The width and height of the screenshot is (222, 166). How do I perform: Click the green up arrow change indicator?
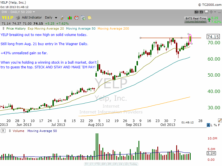tap(209, 20)
